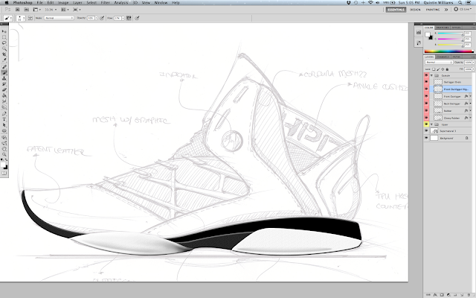This screenshot has height=298, width=476.
Task: Expand effects on Front Outrigger layer
Action: 470,96
